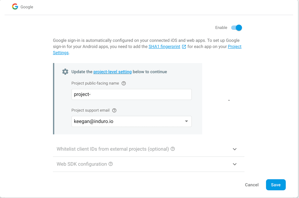
Task: Click the project-level setting link
Action: [x=112, y=72]
